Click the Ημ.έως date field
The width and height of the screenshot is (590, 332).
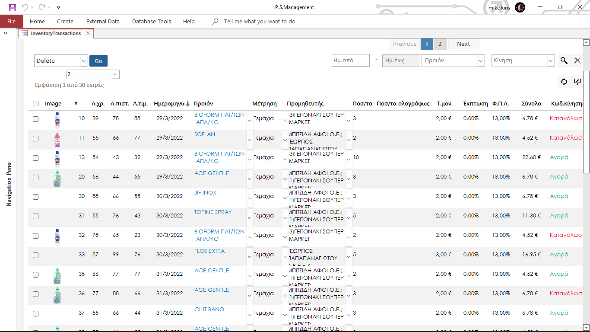[x=401, y=61]
